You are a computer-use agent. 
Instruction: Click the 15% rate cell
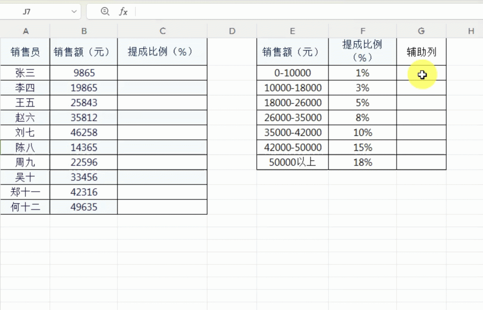tap(363, 147)
